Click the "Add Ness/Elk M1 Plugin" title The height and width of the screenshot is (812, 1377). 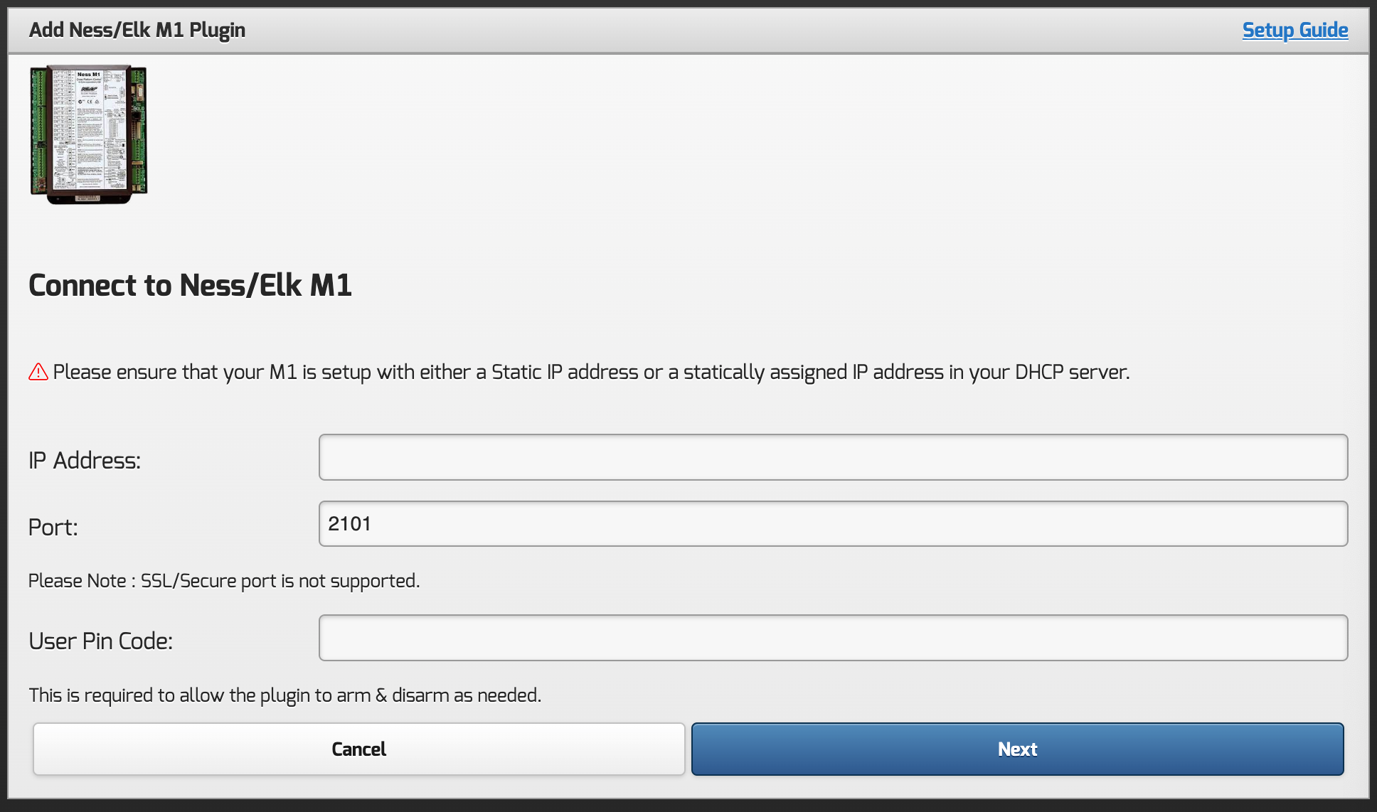pyautogui.click(x=137, y=30)
